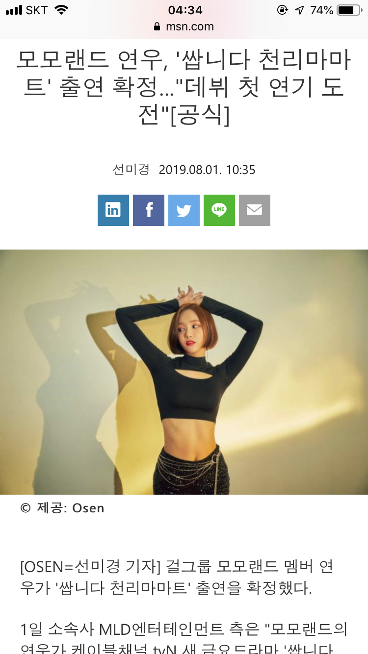Tap the rotation lock status icon
This screenshot has height=654, width=368.
coord(282,10)
